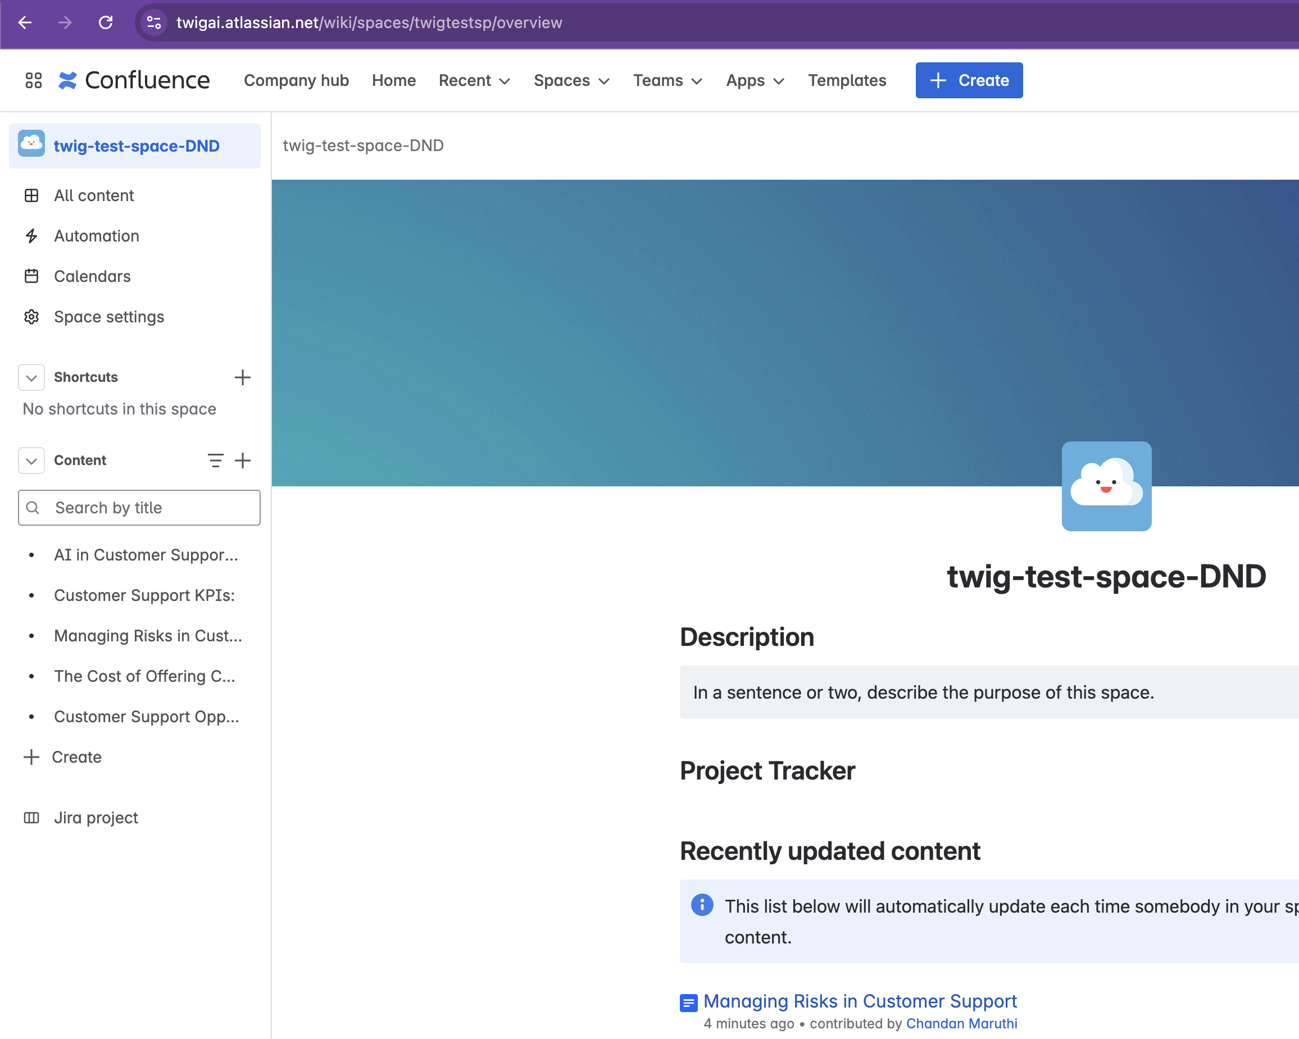
Task: Collapse the Shortcuts section
Action: (31, 377)
